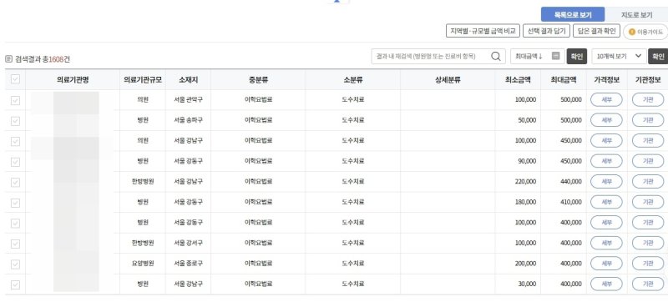The height and width of the screenshot is (302, 668).
Task: Check the row for 서울 종로구 요양병원
Action: pos(15,264)
